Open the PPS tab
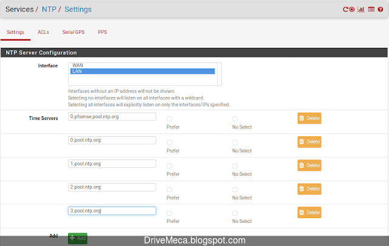 tap(102, 32)
